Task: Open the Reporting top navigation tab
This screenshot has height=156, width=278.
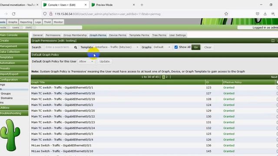Action: [26, 22]
